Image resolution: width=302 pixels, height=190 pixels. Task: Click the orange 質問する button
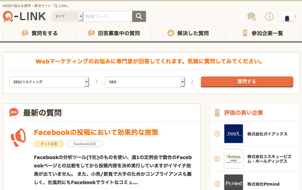247,82
